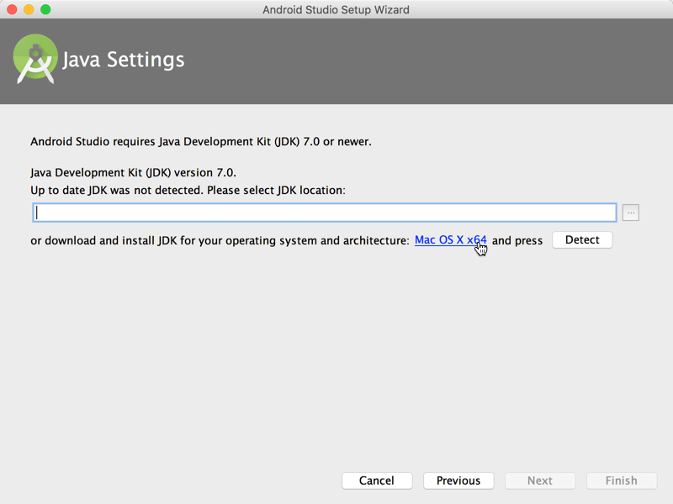Click the 'or download and install JDK' text
Viewport: 673px width, 504px height.
click(x=220, y=241)
